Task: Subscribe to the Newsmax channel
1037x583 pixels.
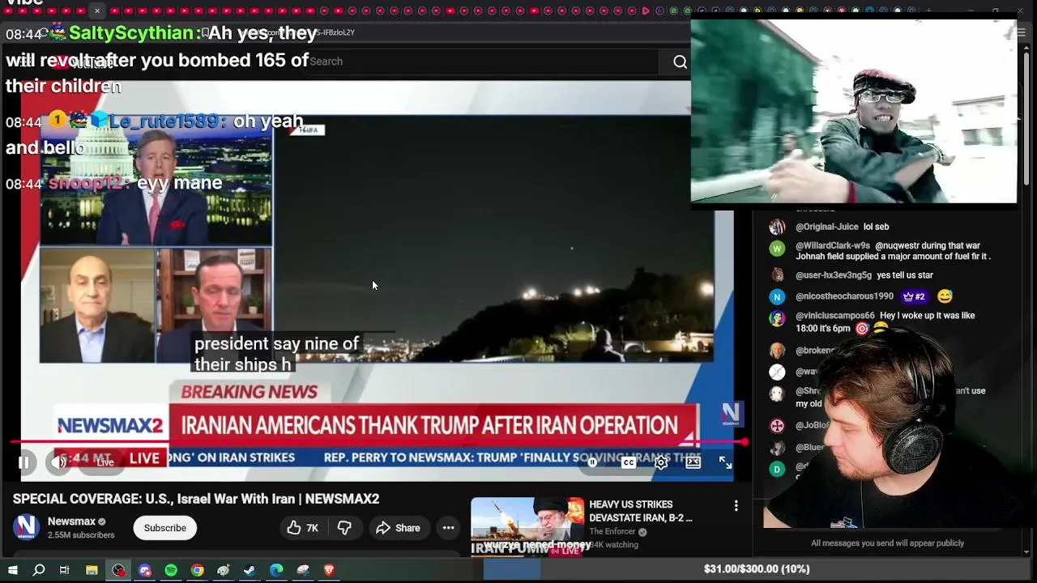Action: pos(165,528)
